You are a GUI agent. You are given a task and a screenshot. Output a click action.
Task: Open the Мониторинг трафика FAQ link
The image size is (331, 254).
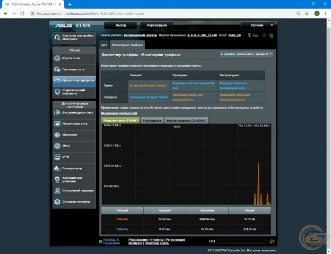pos(119,113)
